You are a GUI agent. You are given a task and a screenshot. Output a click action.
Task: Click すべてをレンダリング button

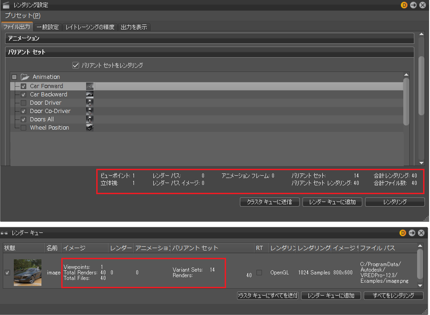coord(394,296)
